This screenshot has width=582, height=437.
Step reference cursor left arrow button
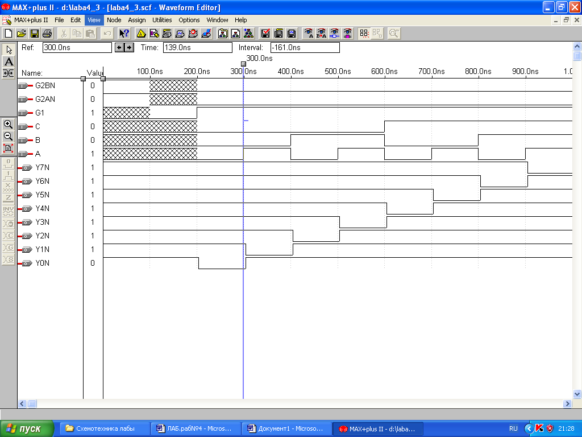pos(119,48)
